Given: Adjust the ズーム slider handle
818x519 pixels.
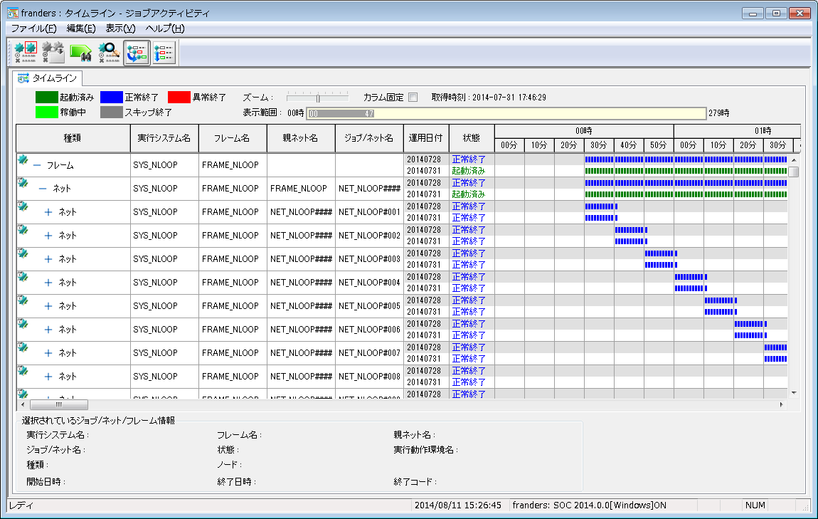Looking at the screenshot, I should point(318,98).
